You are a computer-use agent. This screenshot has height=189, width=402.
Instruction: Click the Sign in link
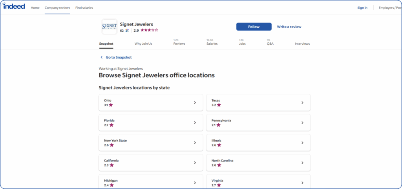click(x=362, y=8)
